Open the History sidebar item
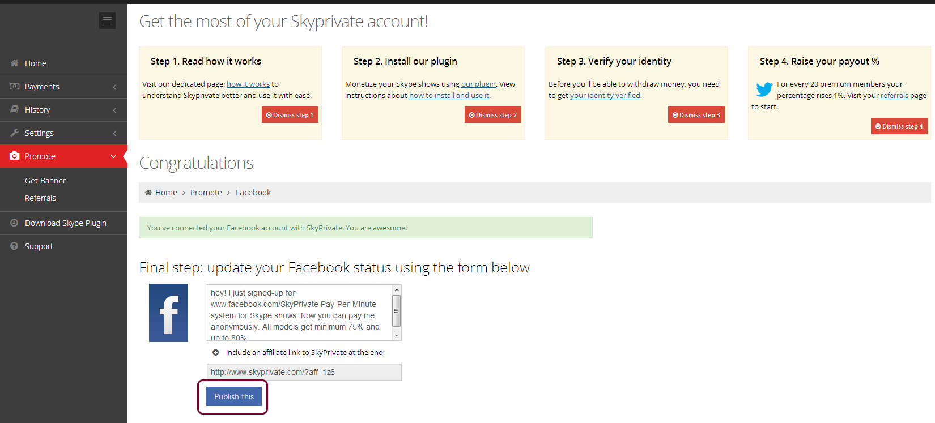 click(63, 110)
